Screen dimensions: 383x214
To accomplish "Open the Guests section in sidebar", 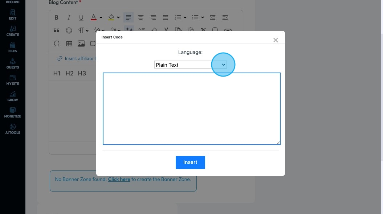I will (x=13, y=64).
